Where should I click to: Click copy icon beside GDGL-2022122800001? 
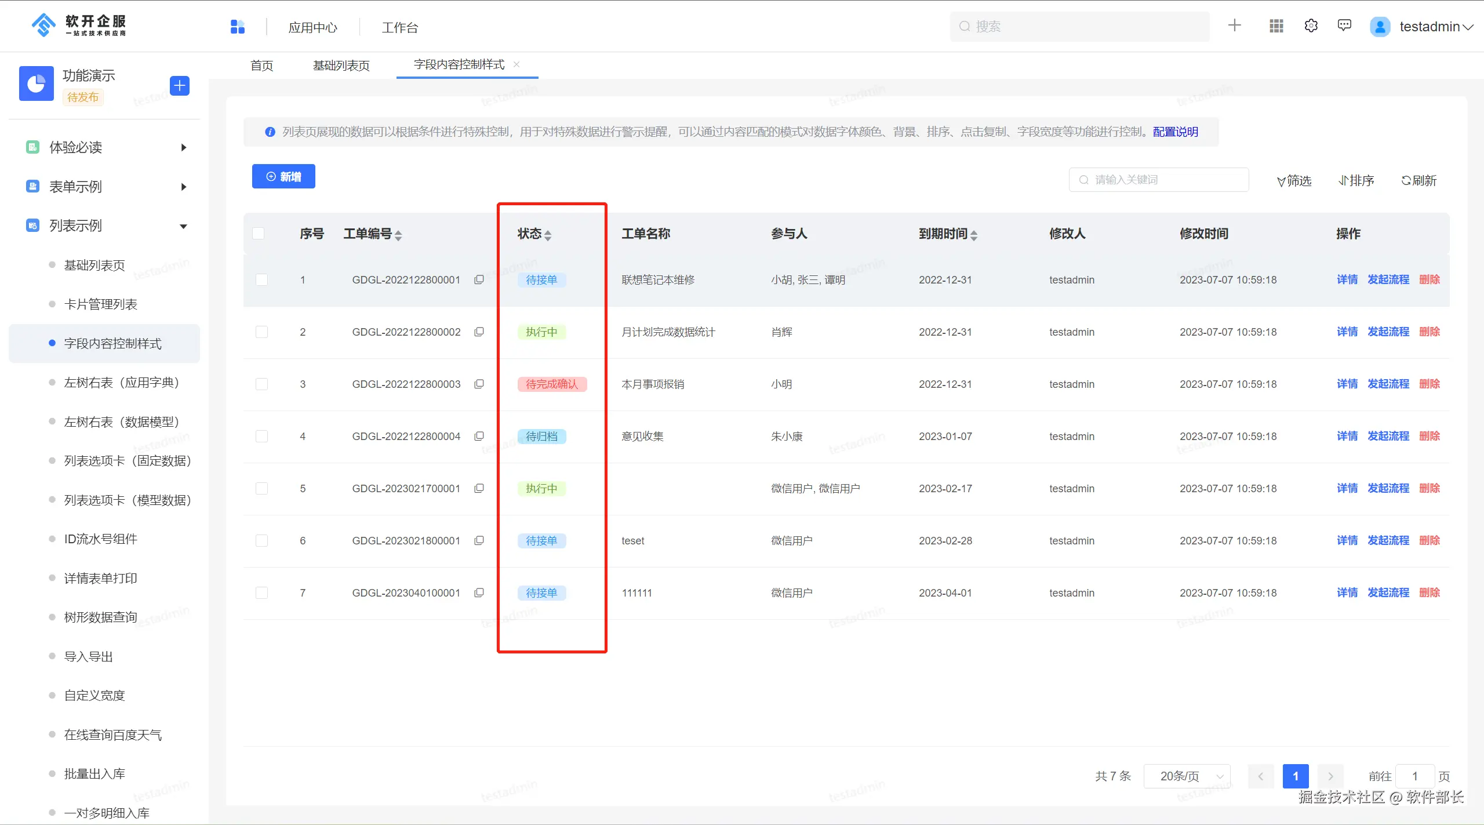click(479, 279)
